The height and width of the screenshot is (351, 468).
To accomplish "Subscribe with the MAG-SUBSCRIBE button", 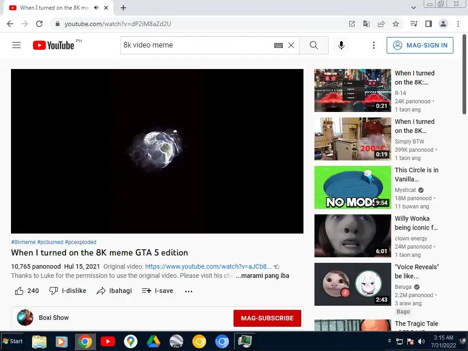I will click(267, 318).
